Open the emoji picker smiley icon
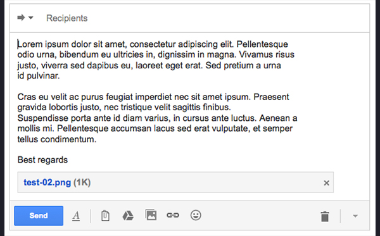 (x=196, y=215)
